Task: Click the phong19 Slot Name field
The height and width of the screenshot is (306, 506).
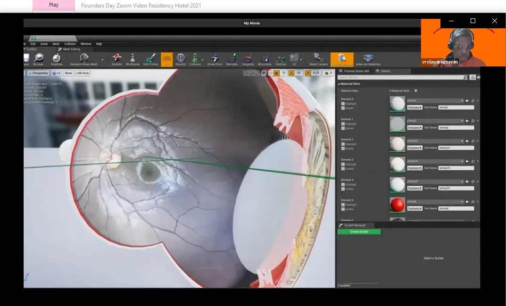Action: pos(456,188)
